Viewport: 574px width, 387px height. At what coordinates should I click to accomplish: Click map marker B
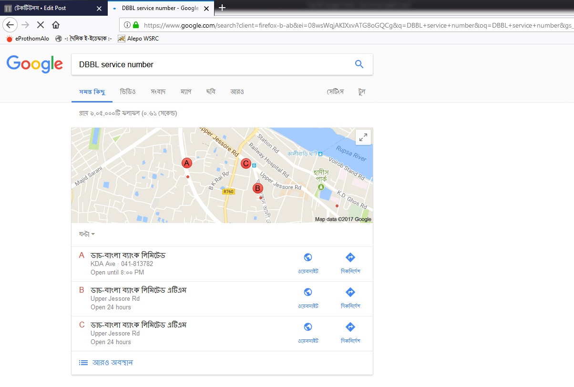[x=257, y=188]
